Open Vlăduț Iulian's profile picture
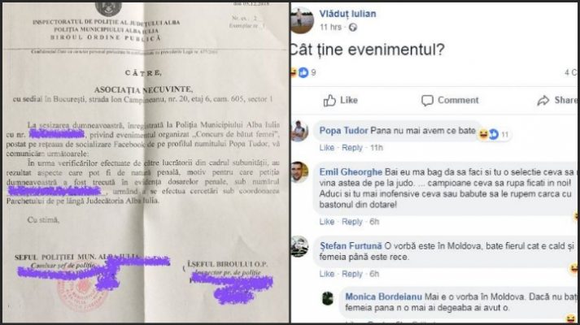580x325 pixels. click(x=303, y=20)
